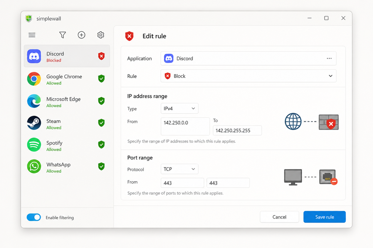The width and height of the screenshot is (373, 248).
Task: Click the Edit rule heading
Action: point(154,36)
